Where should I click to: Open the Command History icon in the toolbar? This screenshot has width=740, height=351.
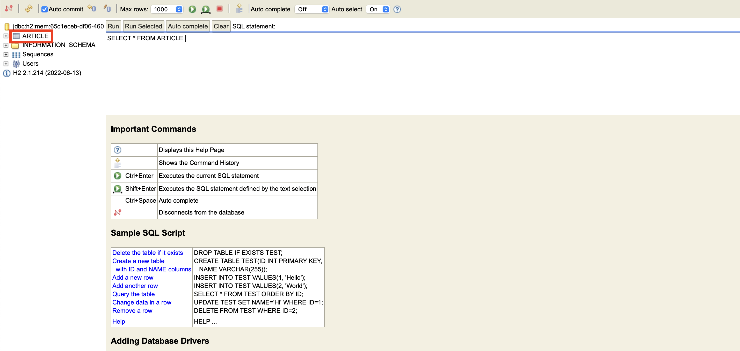pyautogui.click(x=239, y=9)
